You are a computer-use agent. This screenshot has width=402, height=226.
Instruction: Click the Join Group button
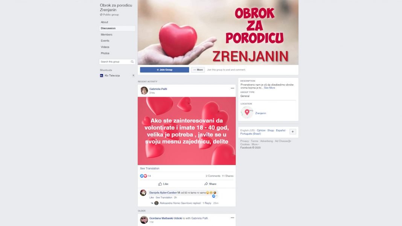164,70
